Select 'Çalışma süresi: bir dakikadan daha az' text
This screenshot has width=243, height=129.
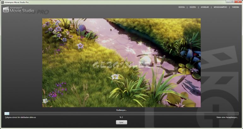(x=21, y=117)
